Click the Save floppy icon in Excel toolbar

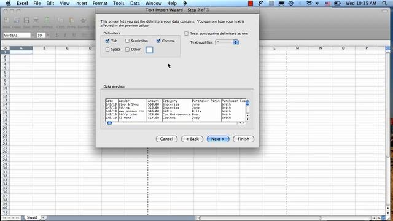(26, 20)
